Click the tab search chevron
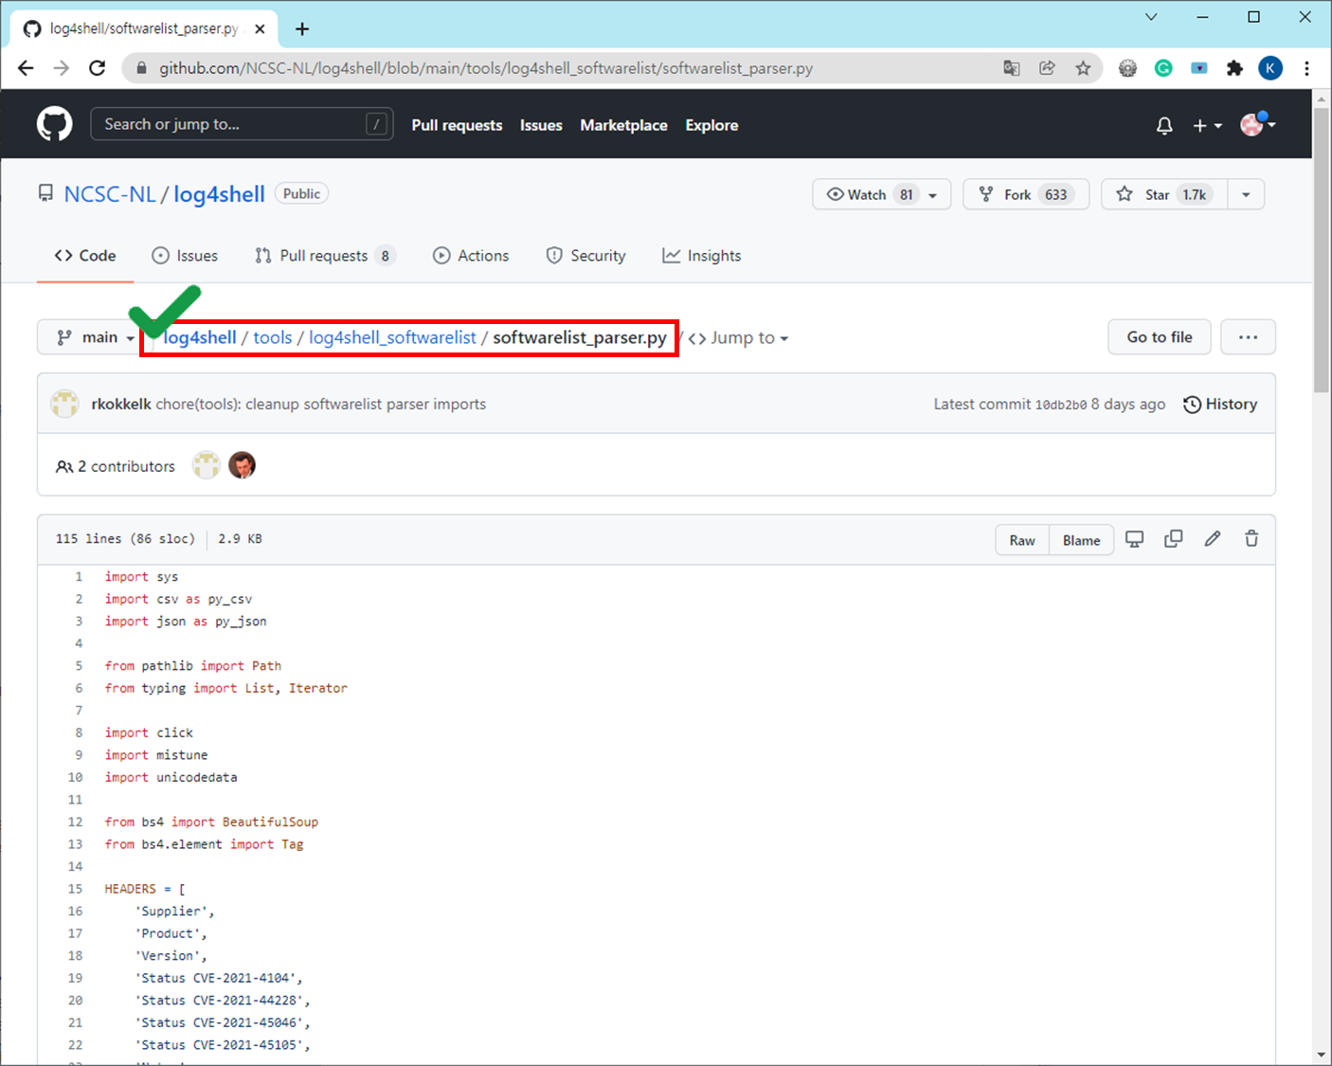Screen dimensions: 1332x1066 pyautogui.click(x=1151, y=17)
